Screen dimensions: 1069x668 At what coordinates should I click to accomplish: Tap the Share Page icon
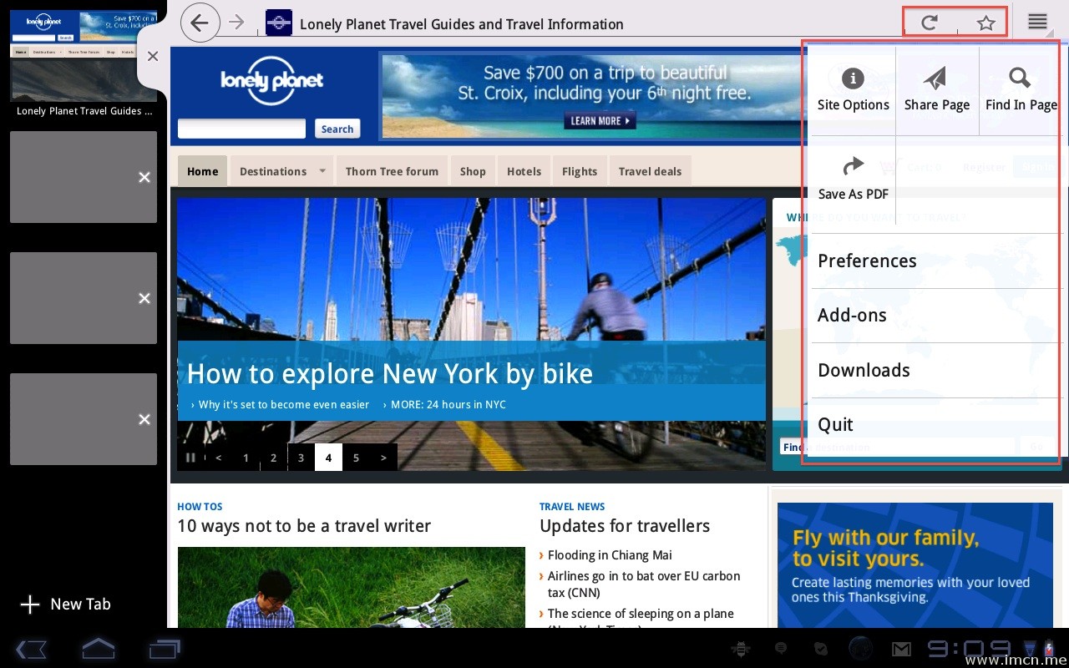(x=936, y=90)
